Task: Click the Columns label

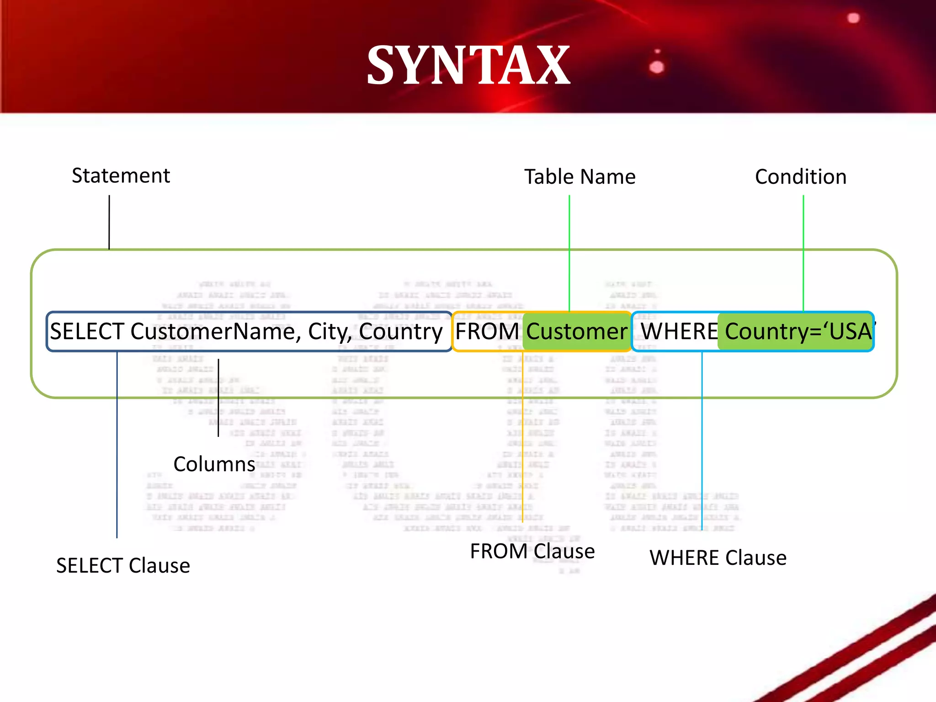Action: click(214, 464)
